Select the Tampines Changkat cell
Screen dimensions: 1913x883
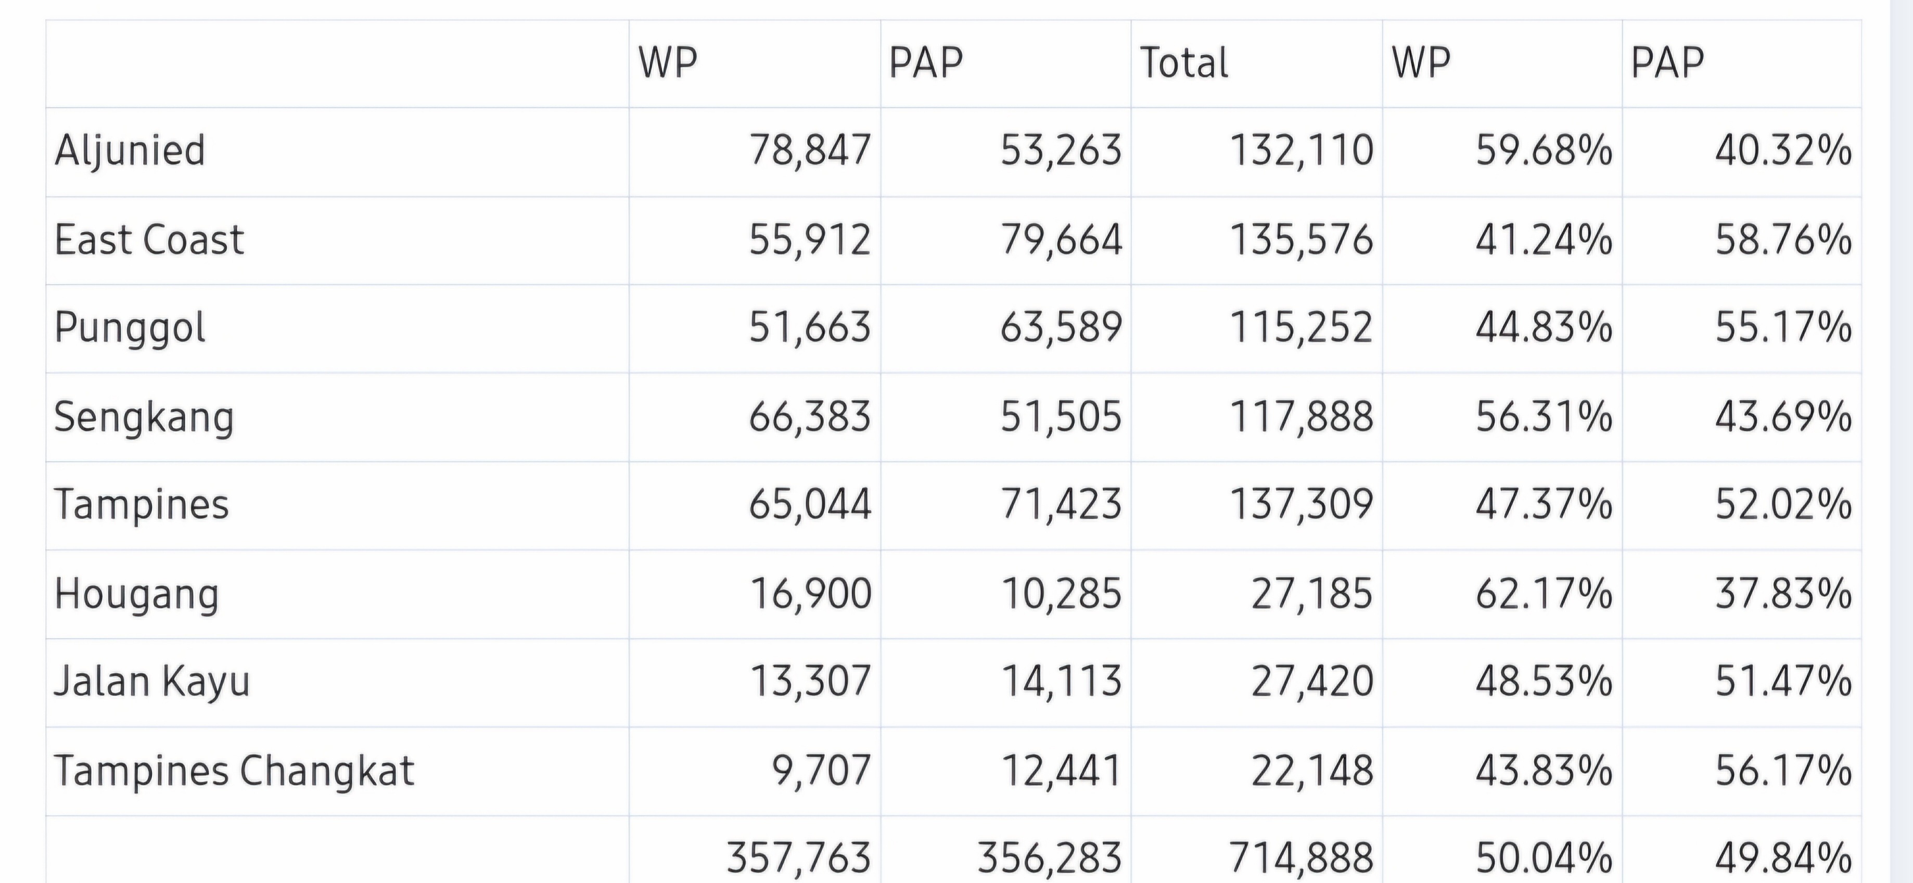234,771
